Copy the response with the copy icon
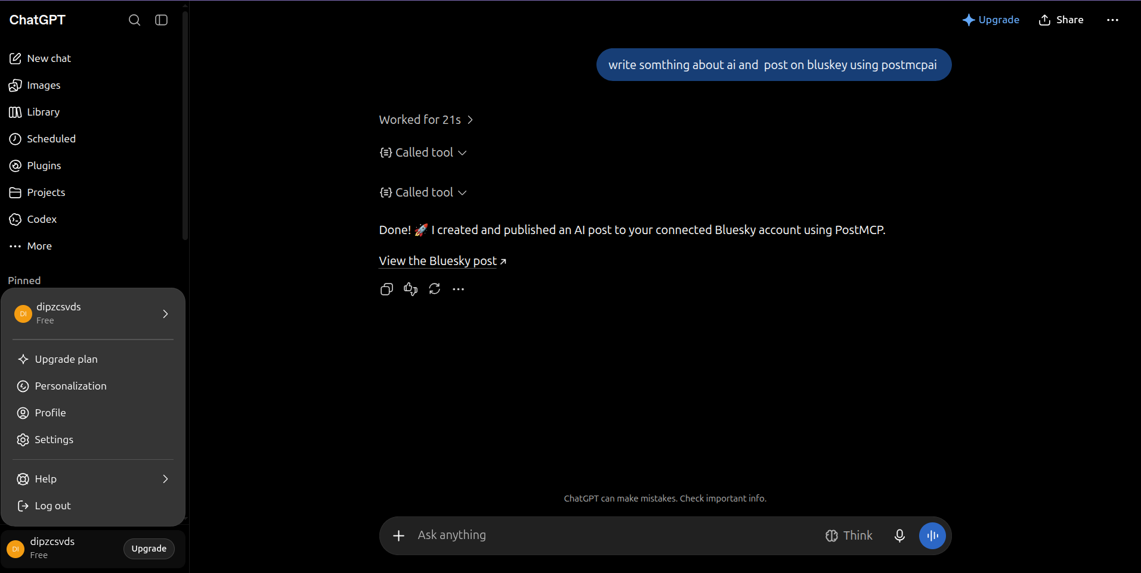The width and height of the screenshot is (1141, 573). [x=386, y=289]
